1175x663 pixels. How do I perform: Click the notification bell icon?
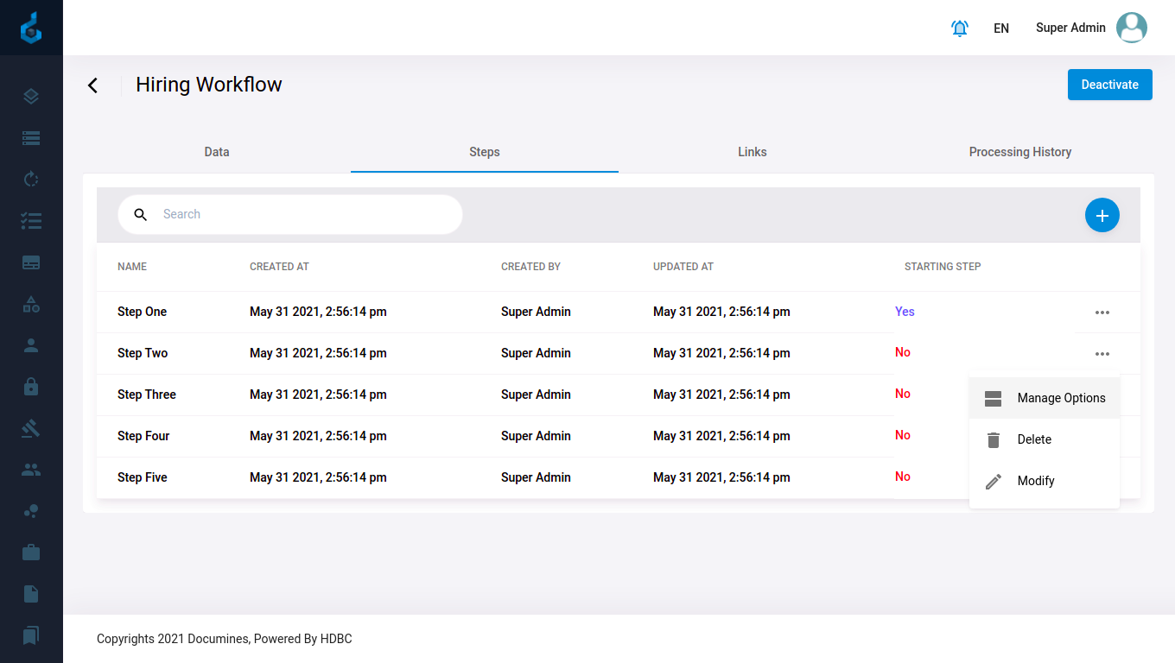959,28
